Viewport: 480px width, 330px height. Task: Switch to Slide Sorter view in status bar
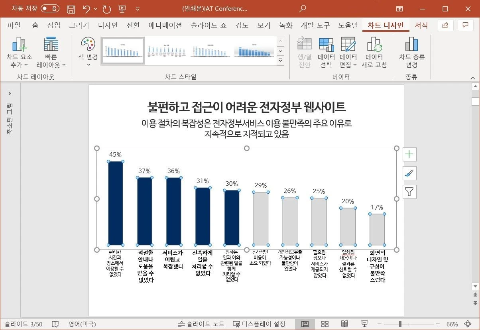(x=325, y=324)
